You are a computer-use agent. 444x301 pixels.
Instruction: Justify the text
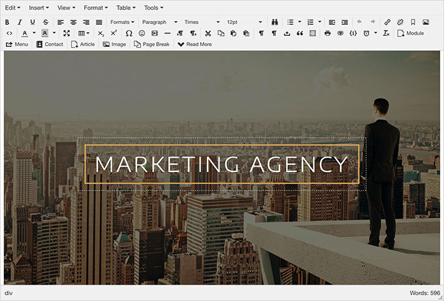click(x=99, y=22)
